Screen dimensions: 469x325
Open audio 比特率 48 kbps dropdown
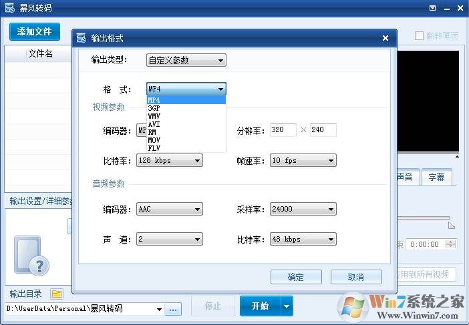(x=303, y=240)
